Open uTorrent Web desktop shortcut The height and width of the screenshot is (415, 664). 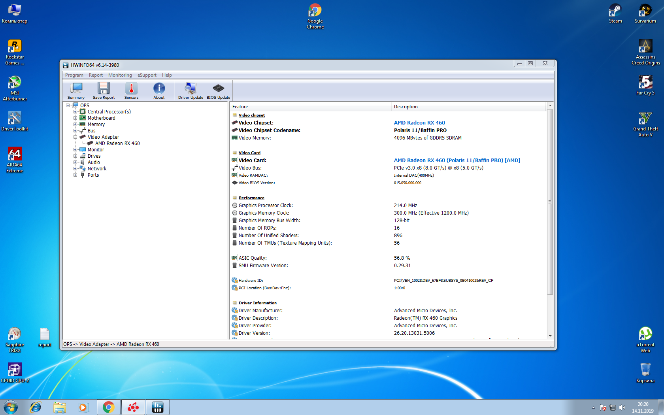pyautogui.click(x=645, y=340)
